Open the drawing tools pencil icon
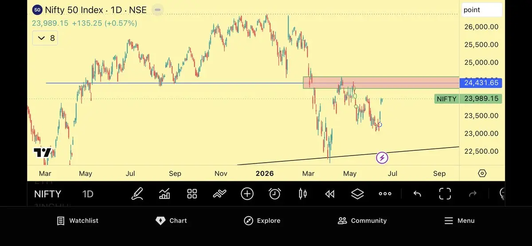This screenshot has height=246, width=532. point(137,194)
